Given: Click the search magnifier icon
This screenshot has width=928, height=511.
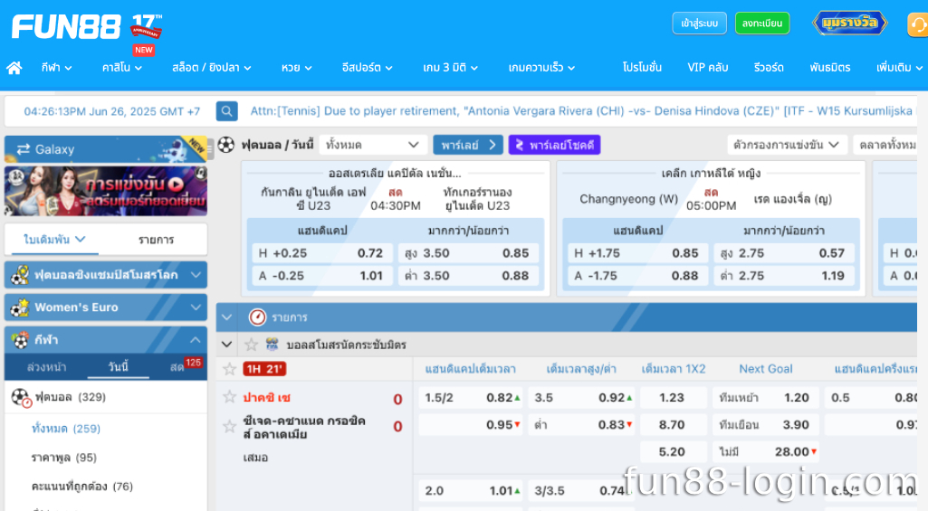Looking at the screenshot, I should click(x=226, y=111).
